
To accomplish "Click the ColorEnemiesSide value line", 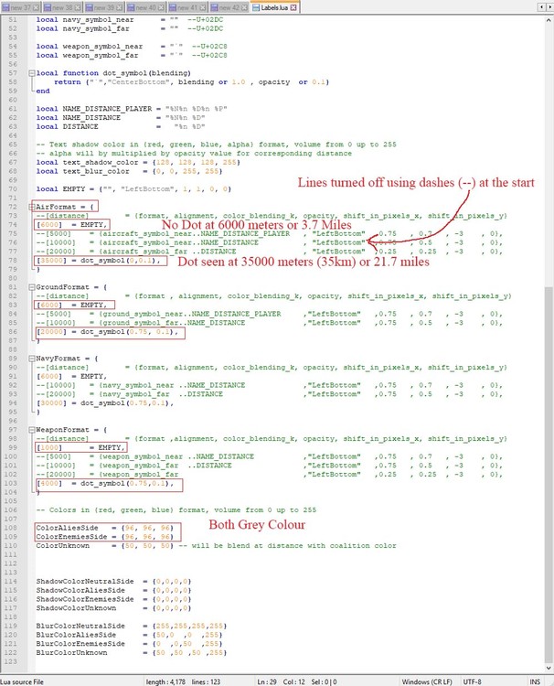I will [x=105, y=536].
